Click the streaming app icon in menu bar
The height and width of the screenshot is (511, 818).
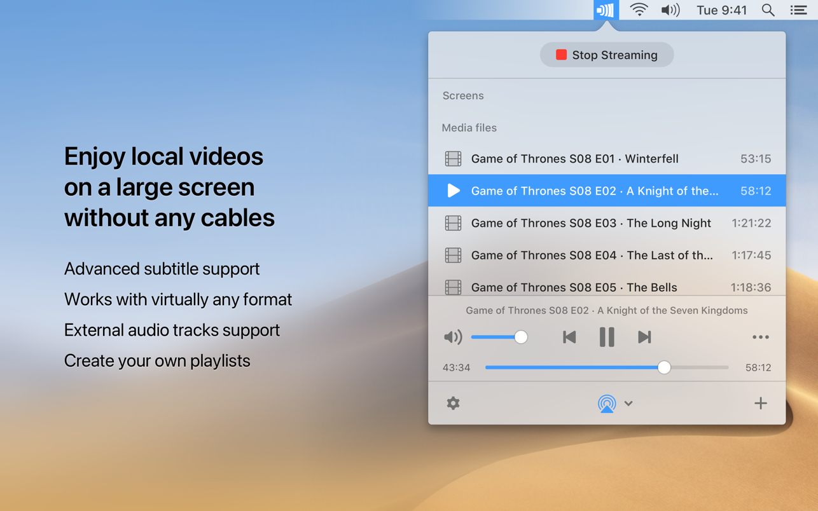(x=606, y=10)
